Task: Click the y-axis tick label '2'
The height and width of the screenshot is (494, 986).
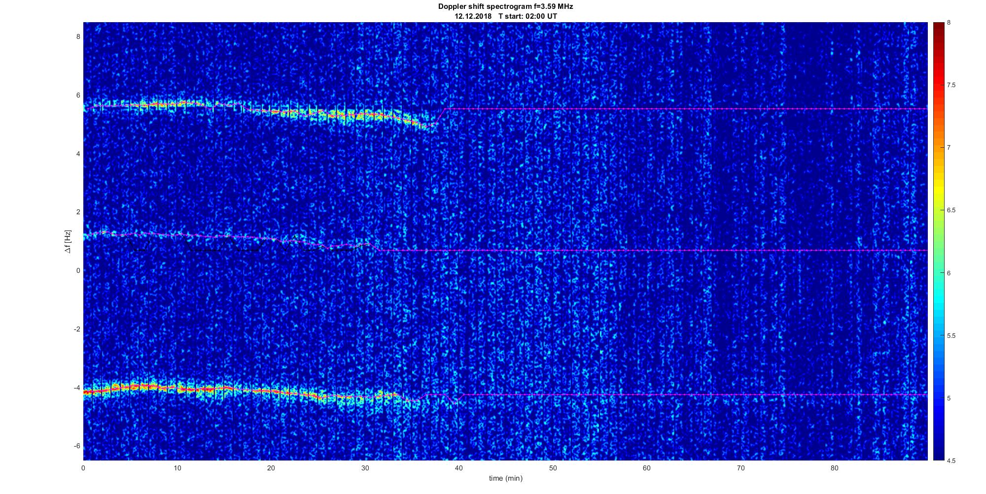Action: pos(78,212)
